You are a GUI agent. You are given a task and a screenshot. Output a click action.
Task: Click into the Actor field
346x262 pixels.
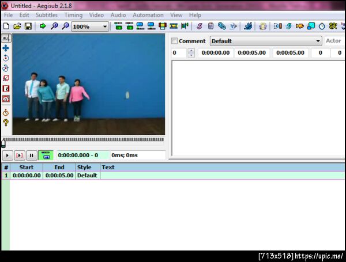click(334, 41)
